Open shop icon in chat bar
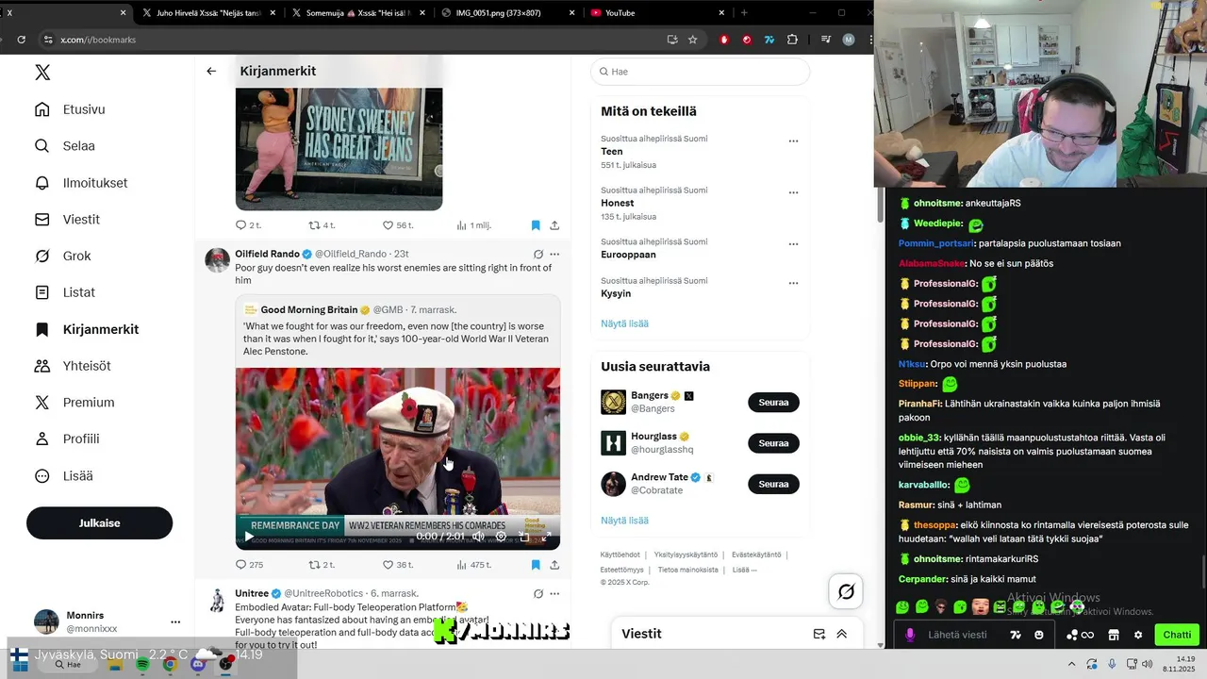1207x679 pixels. pos(1114,635)
